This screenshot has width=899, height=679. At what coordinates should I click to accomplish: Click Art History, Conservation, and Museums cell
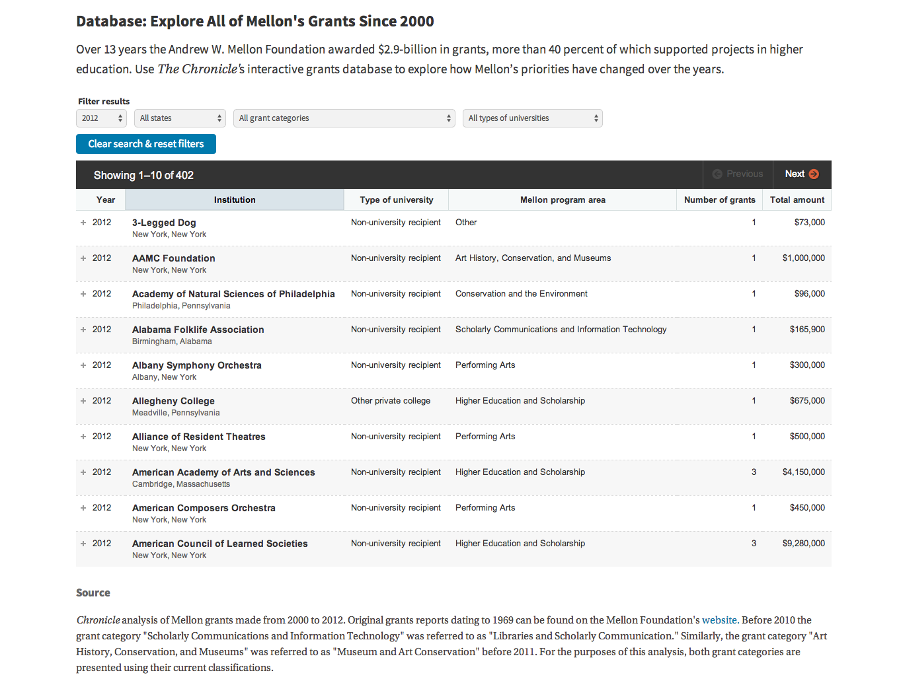coord(533,258)
